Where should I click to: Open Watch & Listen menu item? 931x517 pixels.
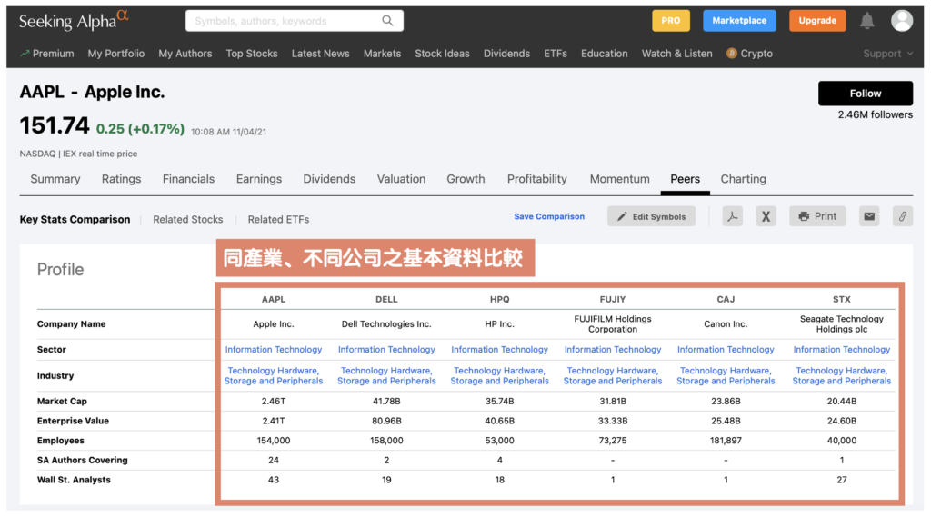click(676, 54)
